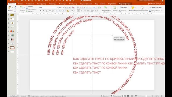Select center text alignment
Screen dimensions: 172x97
[x=82, y=11]
